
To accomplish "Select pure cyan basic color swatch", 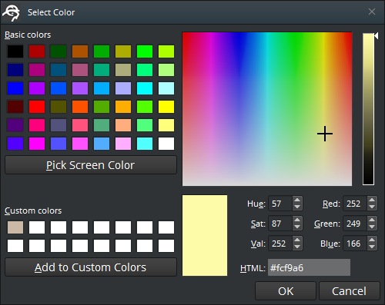I will [145, 88].
